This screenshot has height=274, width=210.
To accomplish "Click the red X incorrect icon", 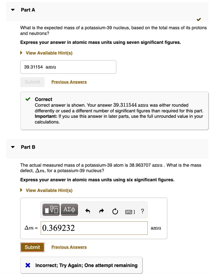I will coord(28,265).
